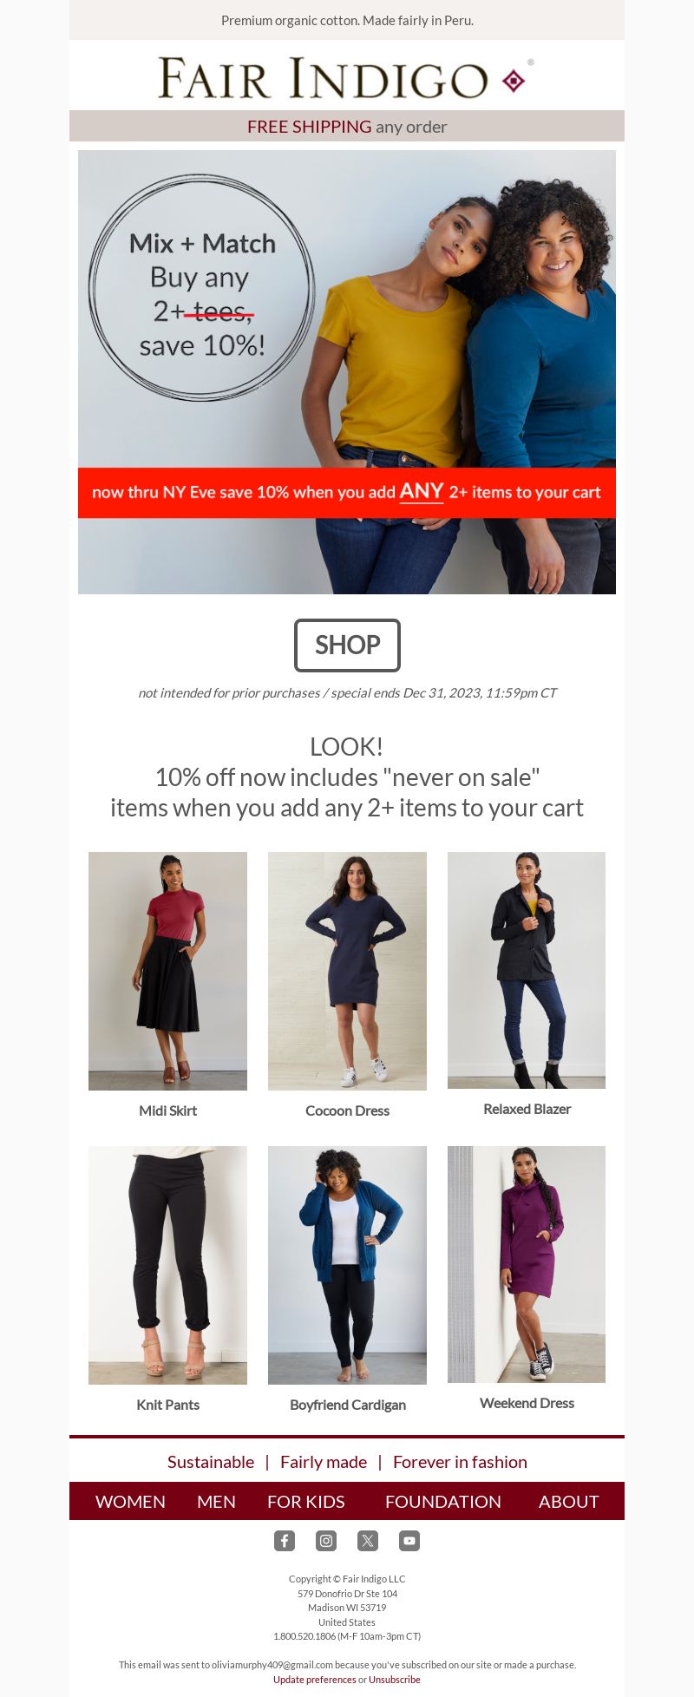Screen dimensions: 694x1697
Task: Select FOR KIDS in navigation bar
Action: click(x=306, y=1502)
